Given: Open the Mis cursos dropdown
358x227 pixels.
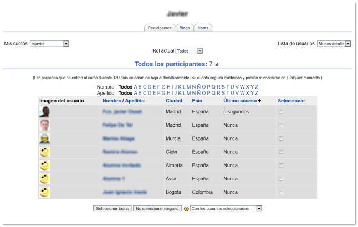Looking at the screenshot, I should (49, 43).
